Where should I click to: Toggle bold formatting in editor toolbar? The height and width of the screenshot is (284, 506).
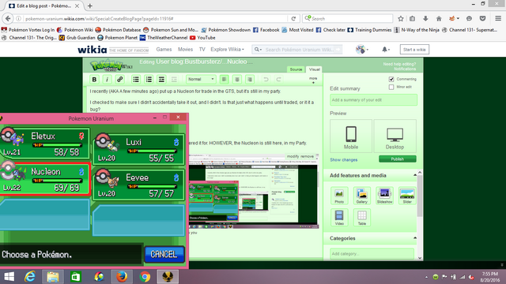(x=94, y=79)
